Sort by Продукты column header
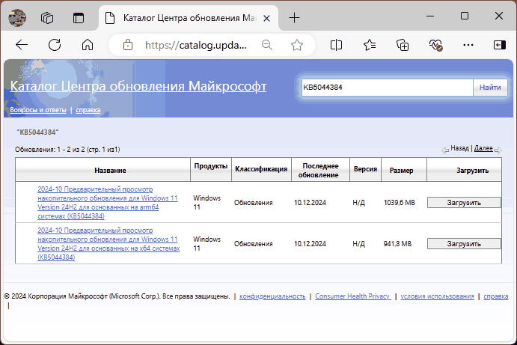 211,166
